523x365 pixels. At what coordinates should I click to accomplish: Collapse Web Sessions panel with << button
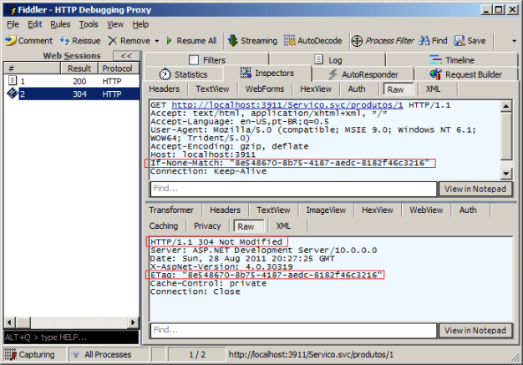(128, 56)
